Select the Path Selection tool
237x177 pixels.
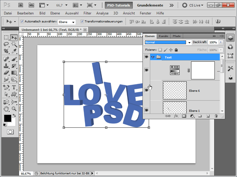[6, 94]
